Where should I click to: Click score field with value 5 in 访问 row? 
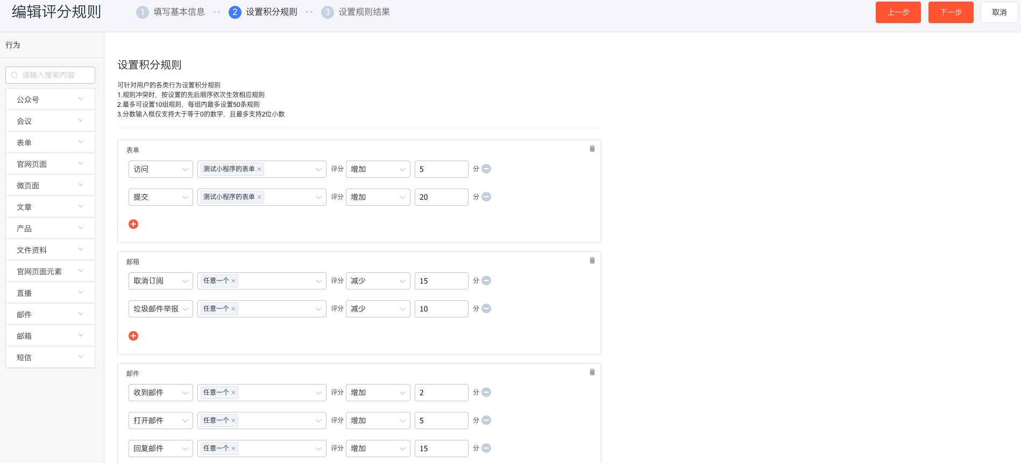[442, 169]
